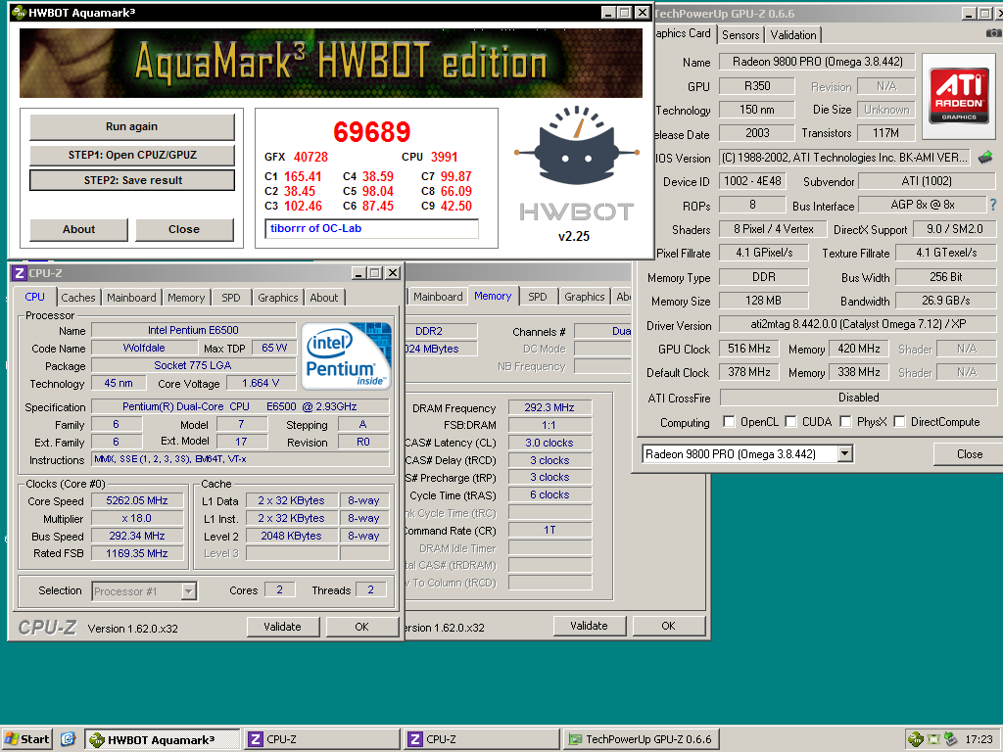The width and height of the screenshot is (1003, 752).
Task: Switch to the front CPU-Z Graphics tab
Action: point(277,298)
